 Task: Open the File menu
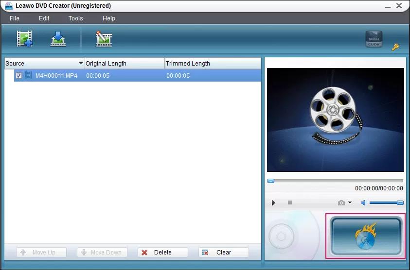click(x=15, y=18)
